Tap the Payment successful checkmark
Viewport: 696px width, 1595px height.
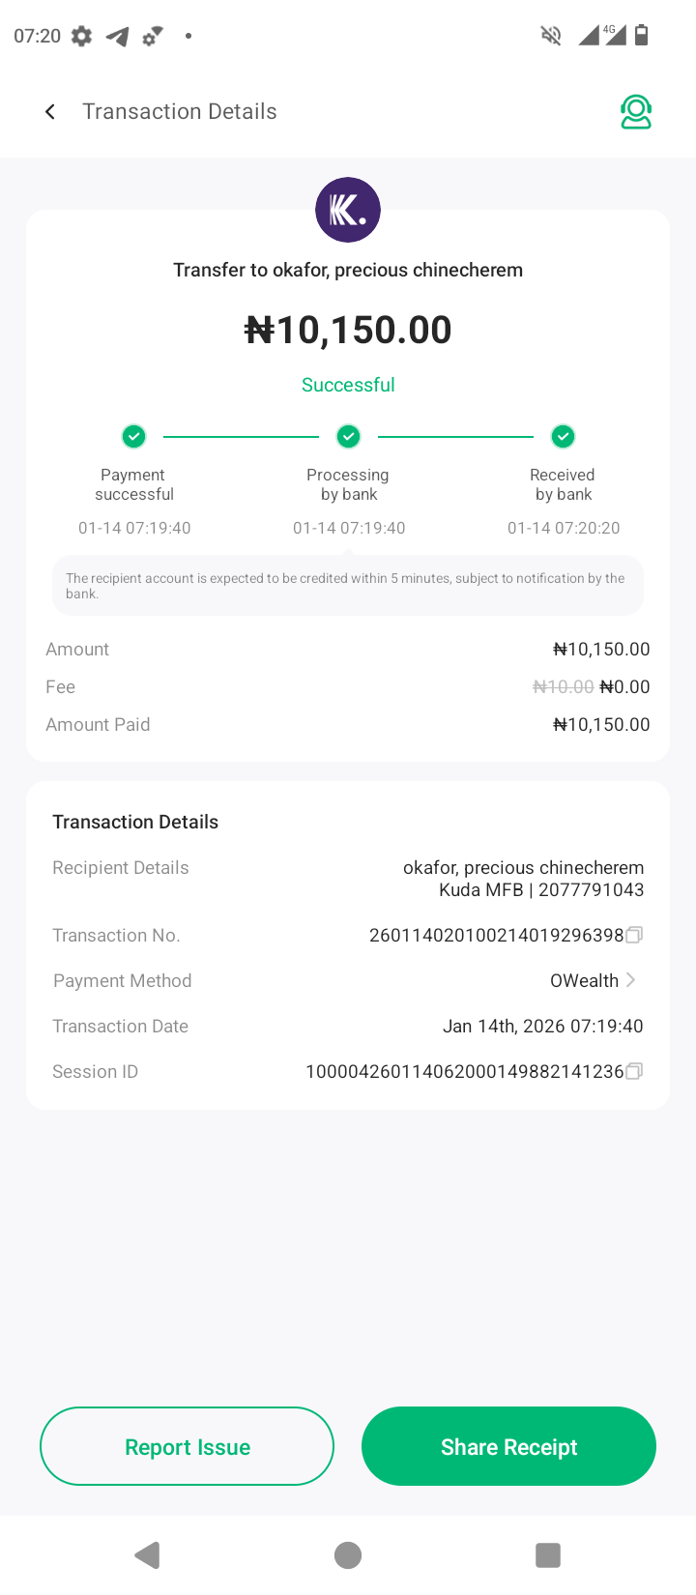point(134,437)
